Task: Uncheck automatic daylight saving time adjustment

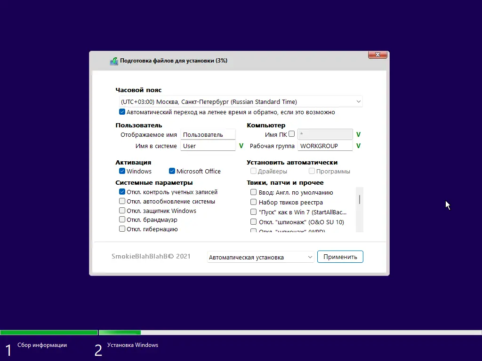Action: (122, 112)
